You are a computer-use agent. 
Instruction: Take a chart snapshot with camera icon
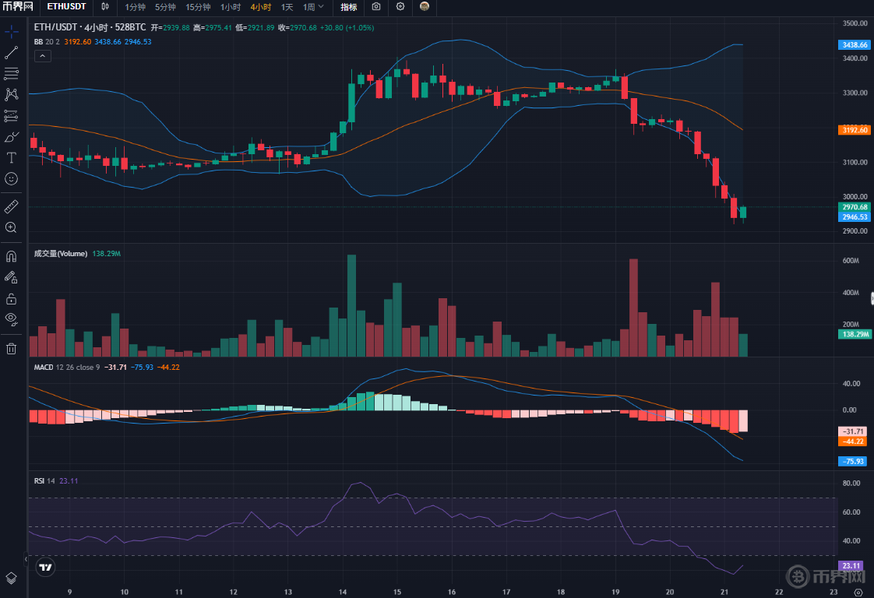376,7
